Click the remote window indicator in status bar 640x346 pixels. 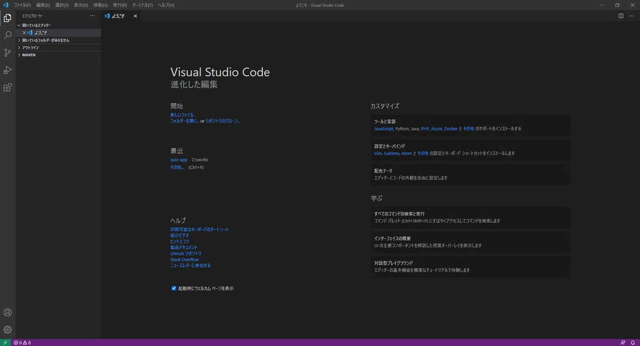pyautogui.click(x=5, y=342)
